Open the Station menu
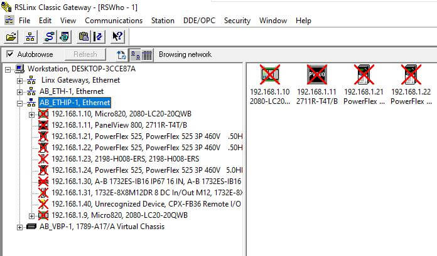The width and height of the screenshot is (437, 256). click(x=163, y=21)
